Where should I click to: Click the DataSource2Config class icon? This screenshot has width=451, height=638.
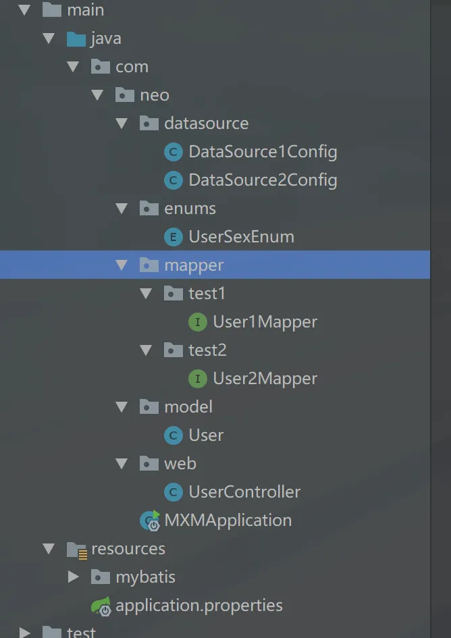pos(174,180)
